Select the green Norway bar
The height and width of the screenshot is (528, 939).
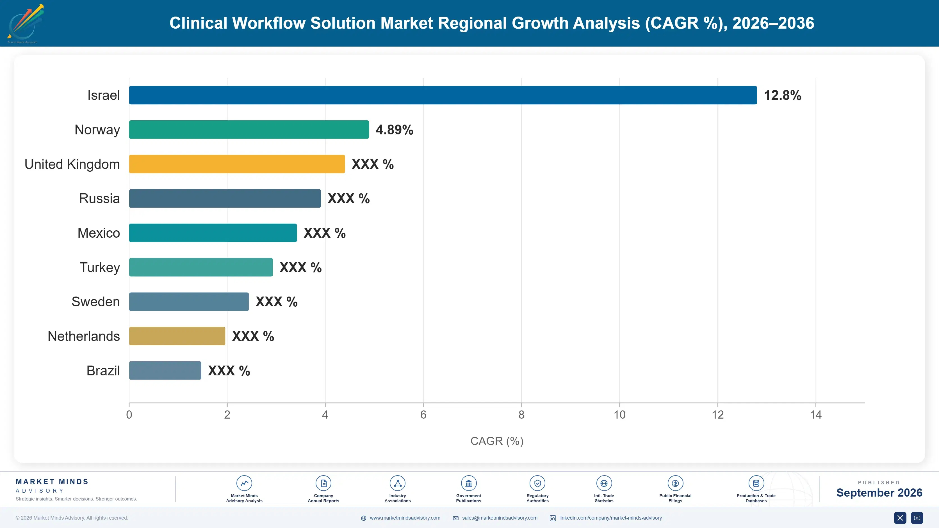pos(249,130)
